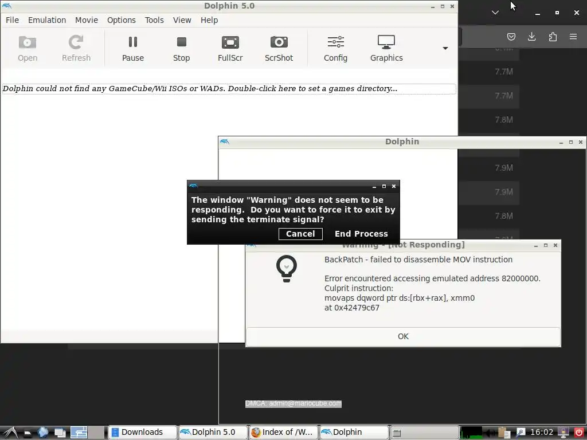Click the Refresh game list icon
Screen dimensions: 587x440
pos(76,48)
